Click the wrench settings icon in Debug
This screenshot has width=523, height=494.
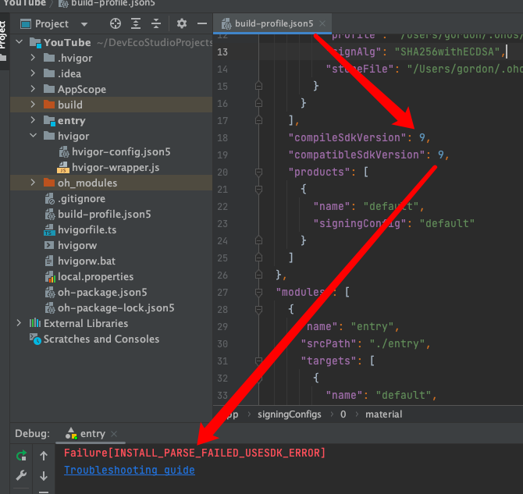[x=21, y=475]
